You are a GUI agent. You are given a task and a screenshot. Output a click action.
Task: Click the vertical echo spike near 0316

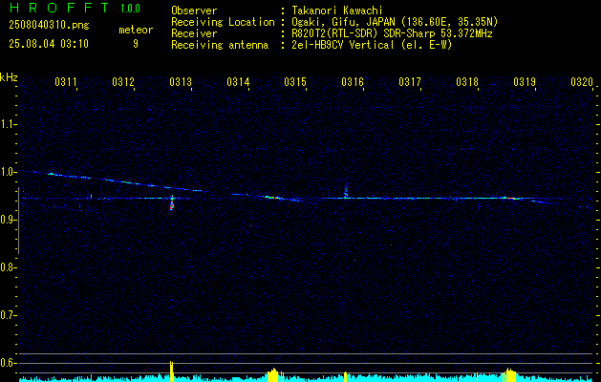[x=346, y=190]
